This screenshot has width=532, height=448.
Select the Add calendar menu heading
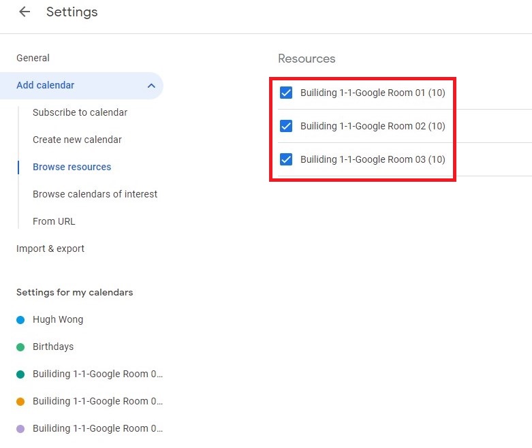(46, 86)
